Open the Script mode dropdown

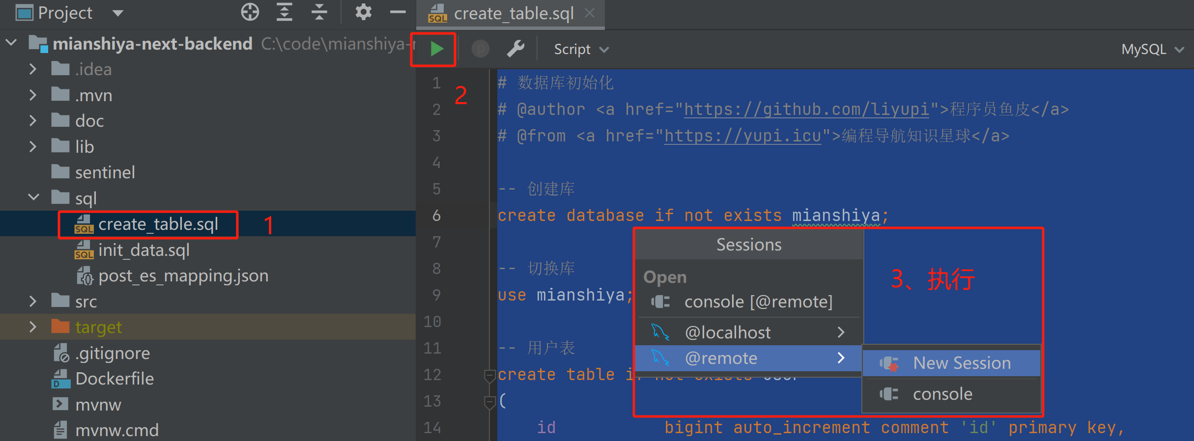[x=581, y=49]
